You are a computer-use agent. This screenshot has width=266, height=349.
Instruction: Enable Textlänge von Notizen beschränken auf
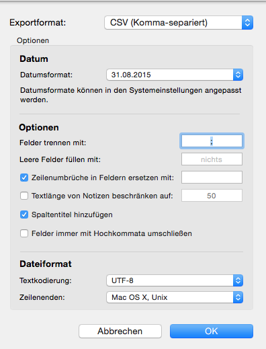point(24,196)
